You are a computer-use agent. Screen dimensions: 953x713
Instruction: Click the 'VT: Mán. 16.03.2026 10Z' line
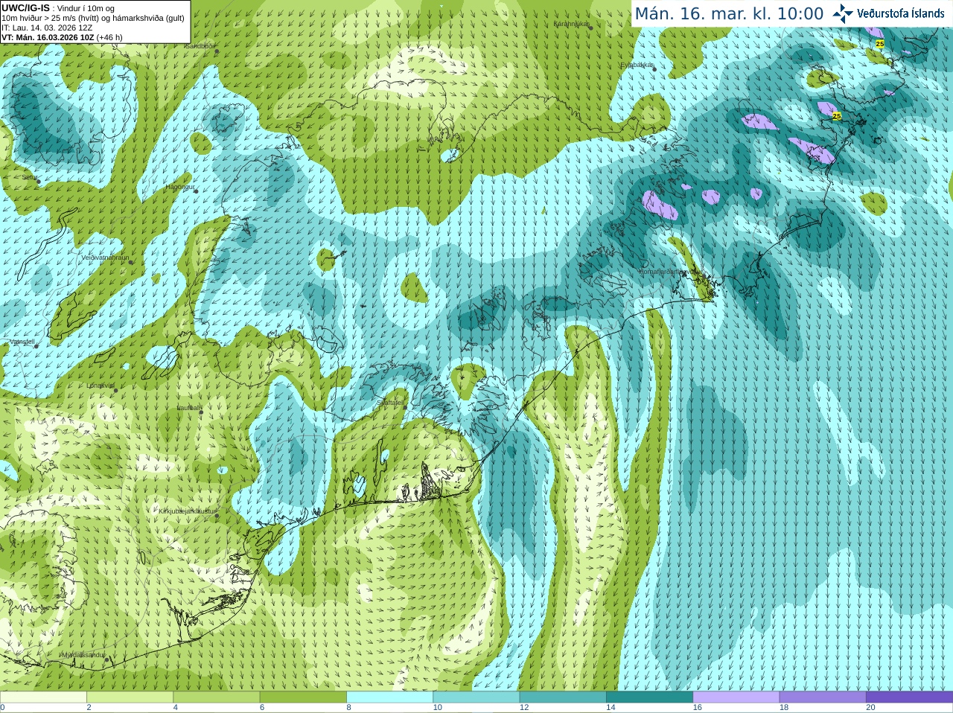pos(62,37)
